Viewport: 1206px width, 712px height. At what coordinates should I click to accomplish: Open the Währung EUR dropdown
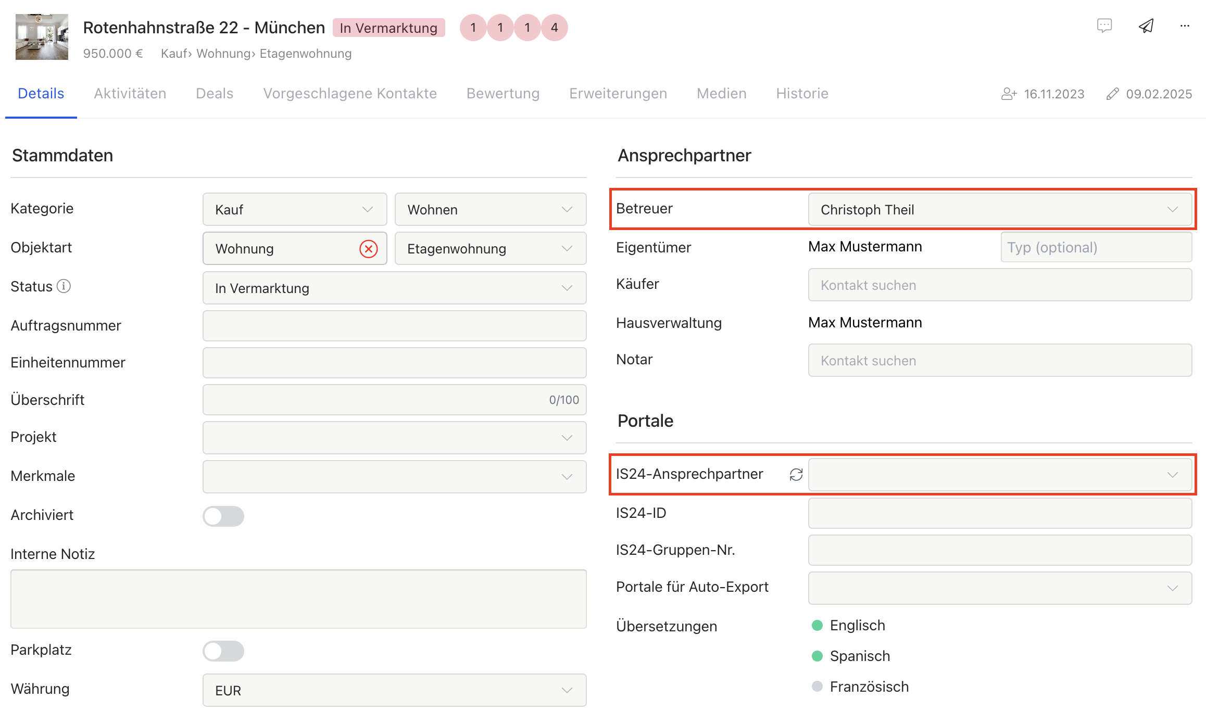(x=394, y=690)
